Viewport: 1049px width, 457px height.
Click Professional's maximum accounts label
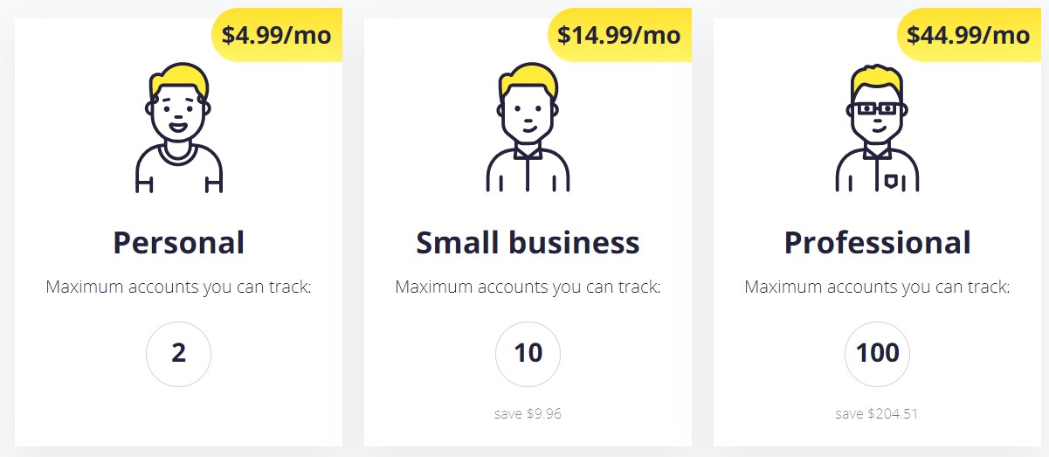877,287
